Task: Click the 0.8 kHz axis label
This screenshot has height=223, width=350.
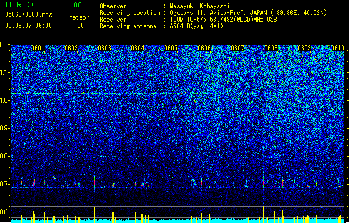Action: point(5,156)
